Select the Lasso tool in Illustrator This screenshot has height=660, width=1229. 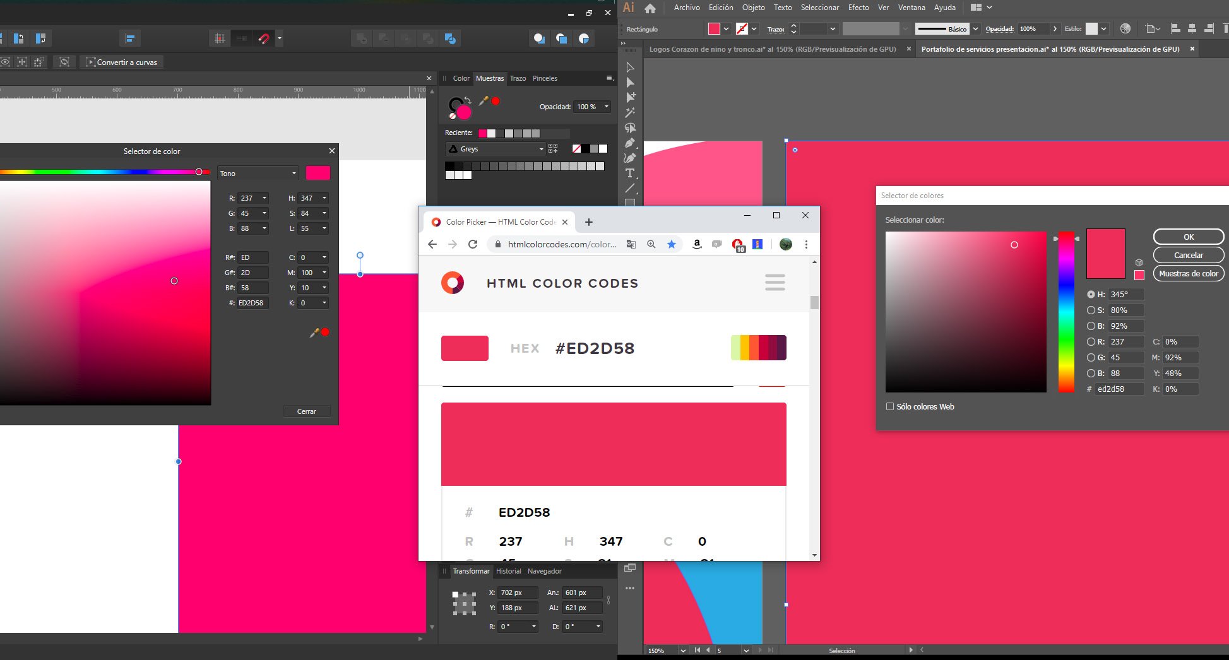630,127
